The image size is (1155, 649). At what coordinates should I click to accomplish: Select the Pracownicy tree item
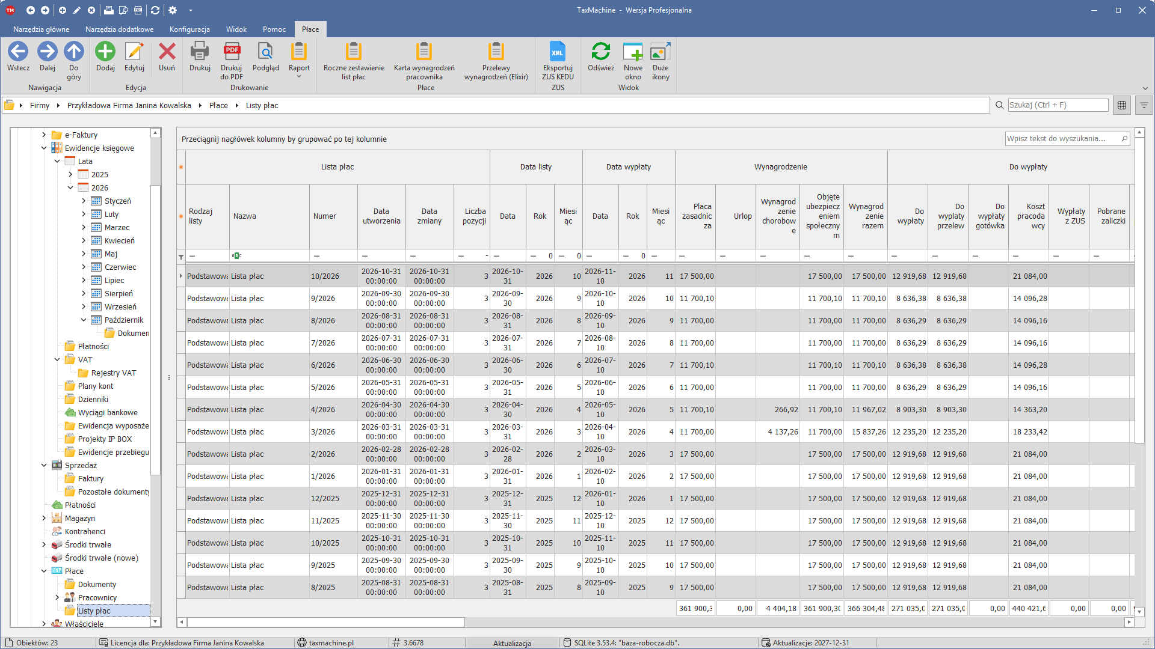click(x=97, y=597)
